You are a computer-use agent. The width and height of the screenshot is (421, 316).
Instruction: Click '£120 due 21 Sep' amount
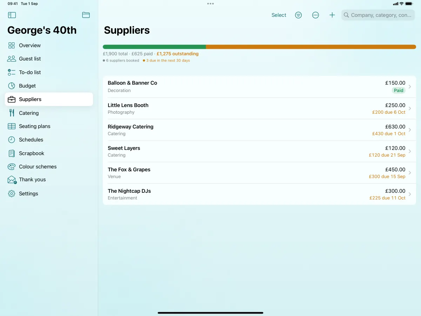pos(387,155)
